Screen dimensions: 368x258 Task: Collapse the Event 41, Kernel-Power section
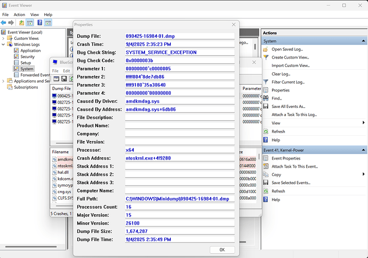pyautogui.click(x=363, y=150)
